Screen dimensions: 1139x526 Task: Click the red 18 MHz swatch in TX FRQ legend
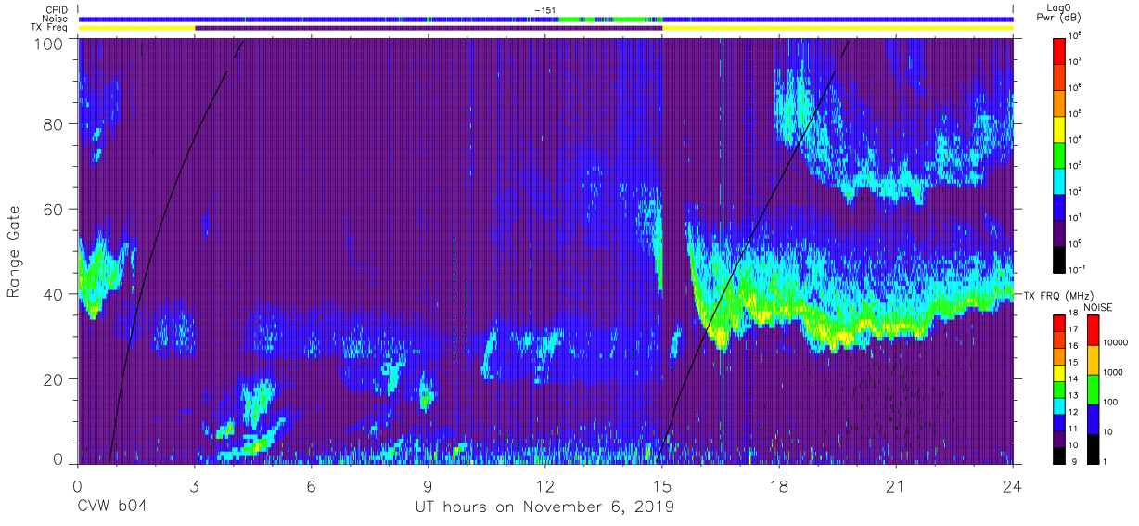1057,323
